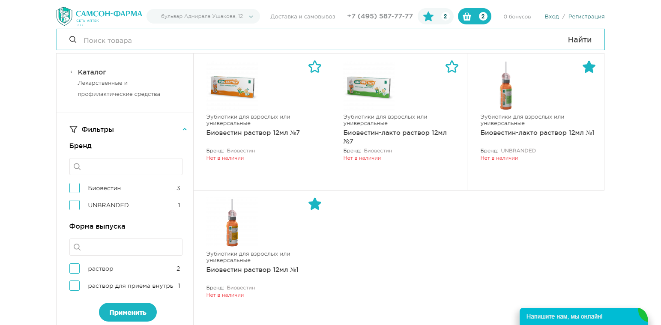
Task: Apply filters with Применить button
Action: pyautogui.click(x=128, y=312)
